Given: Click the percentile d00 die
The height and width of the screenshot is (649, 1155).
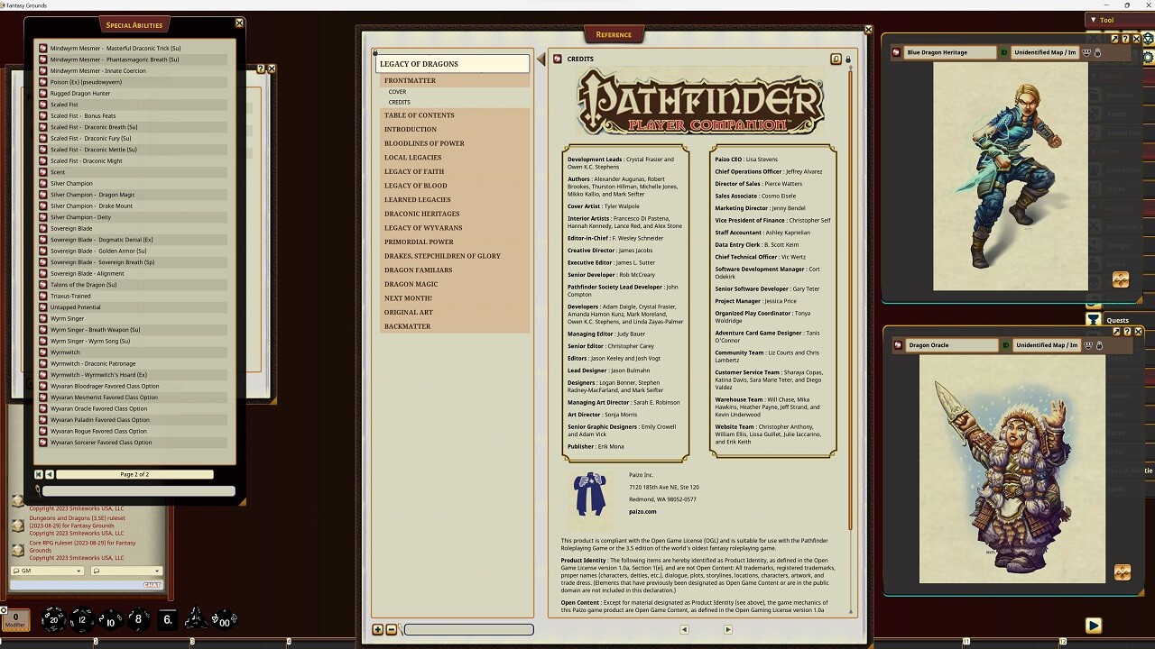Looking at the screenshot, I should pyautogui.click(x=224, y=620).
